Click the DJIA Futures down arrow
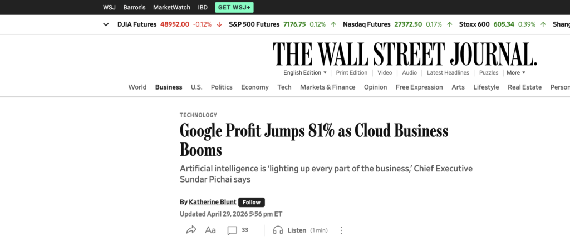Screen dimensions: 570x246 tap(219, 24)
